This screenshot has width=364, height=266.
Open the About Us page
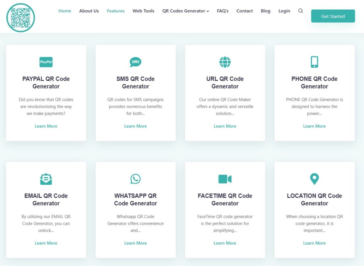[89, 11]
